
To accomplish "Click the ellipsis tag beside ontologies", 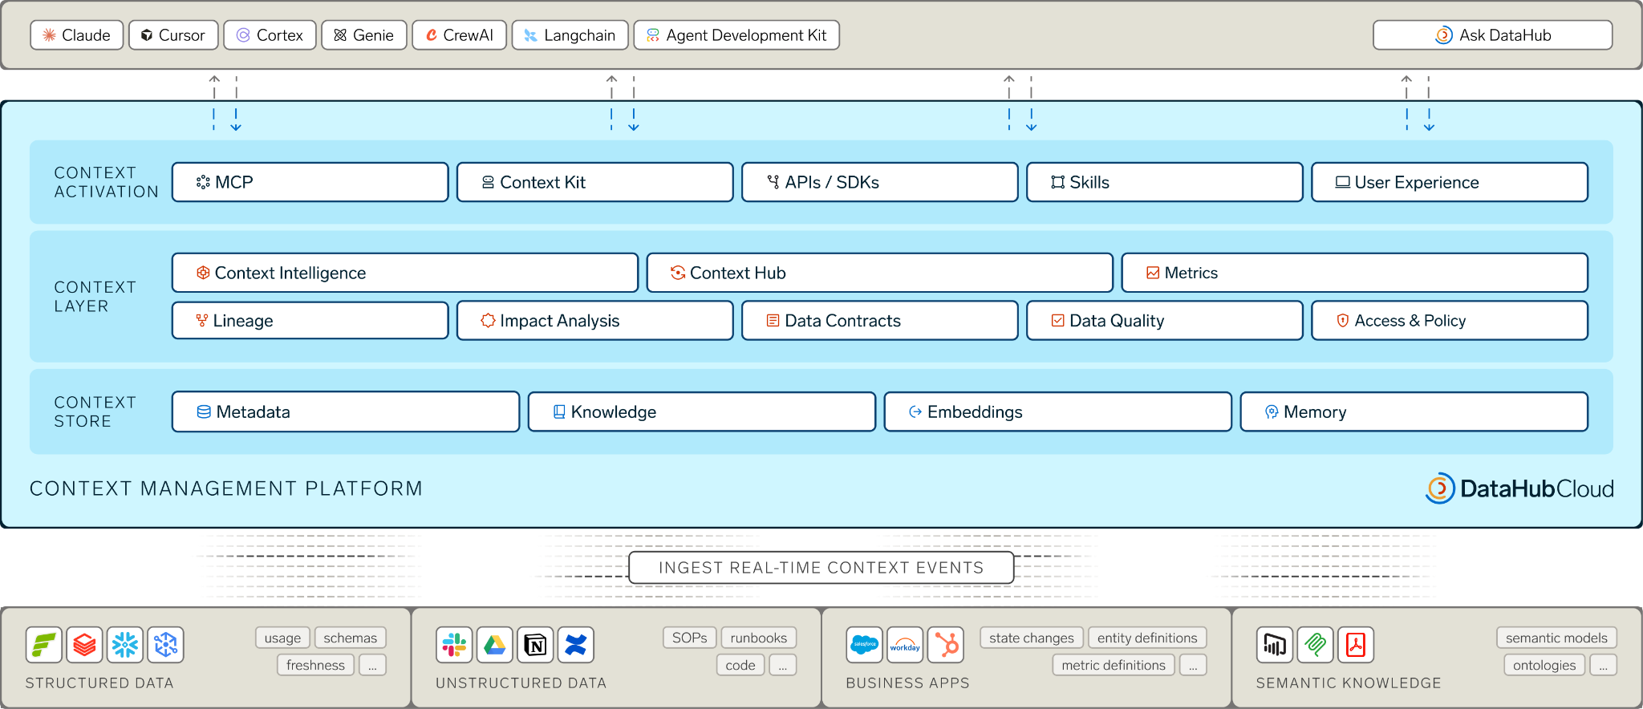I will [x=1604, y=665].
